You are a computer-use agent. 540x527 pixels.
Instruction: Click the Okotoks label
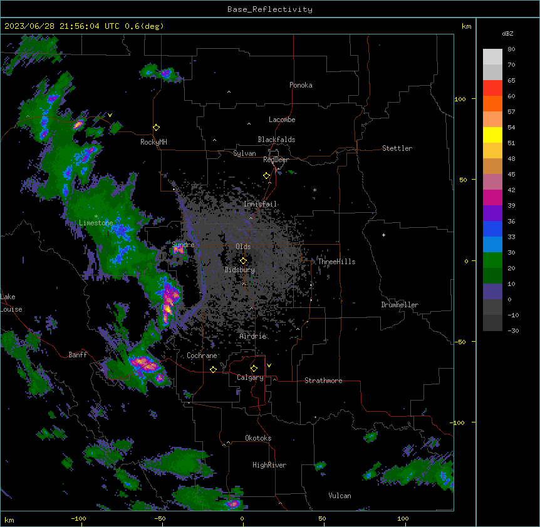pyautogui.click(x=258, y=438)
